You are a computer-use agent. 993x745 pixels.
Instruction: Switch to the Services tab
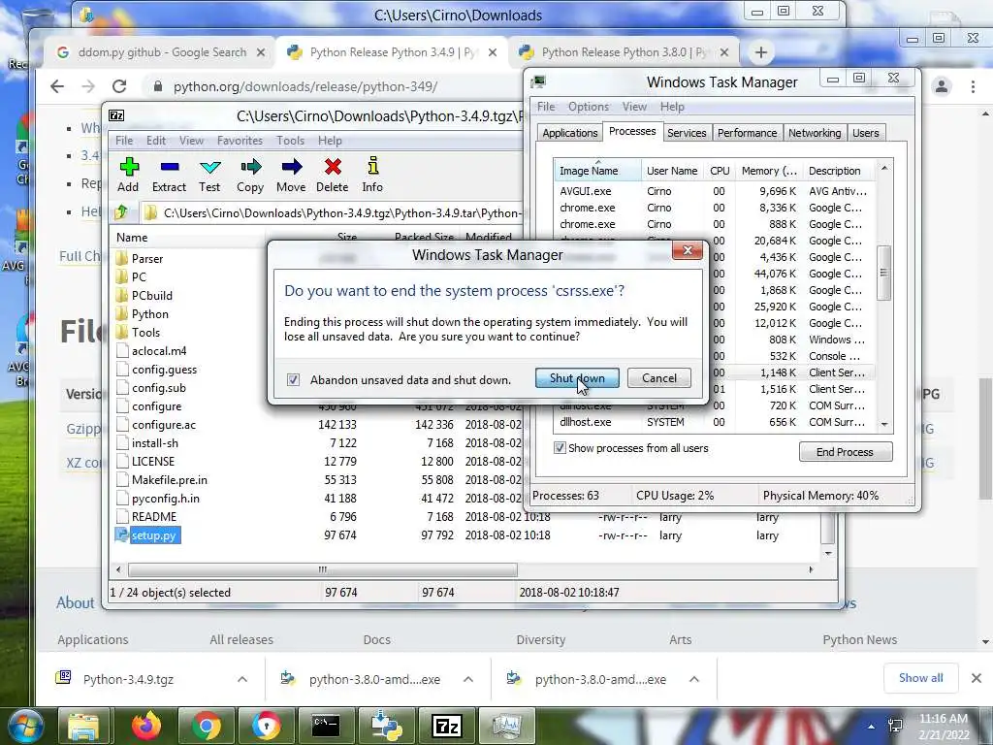(687, 133)
